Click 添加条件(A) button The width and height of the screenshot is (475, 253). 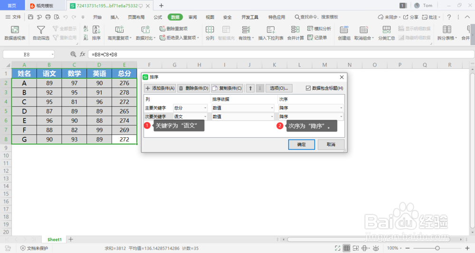pos(160,88)
